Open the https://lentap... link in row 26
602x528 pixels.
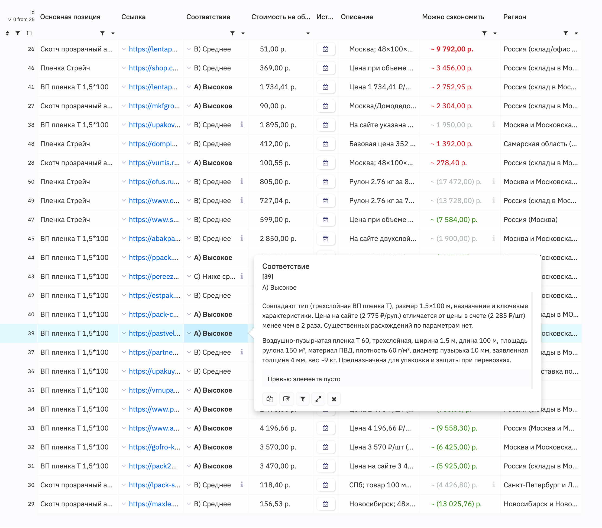point(153,49)
